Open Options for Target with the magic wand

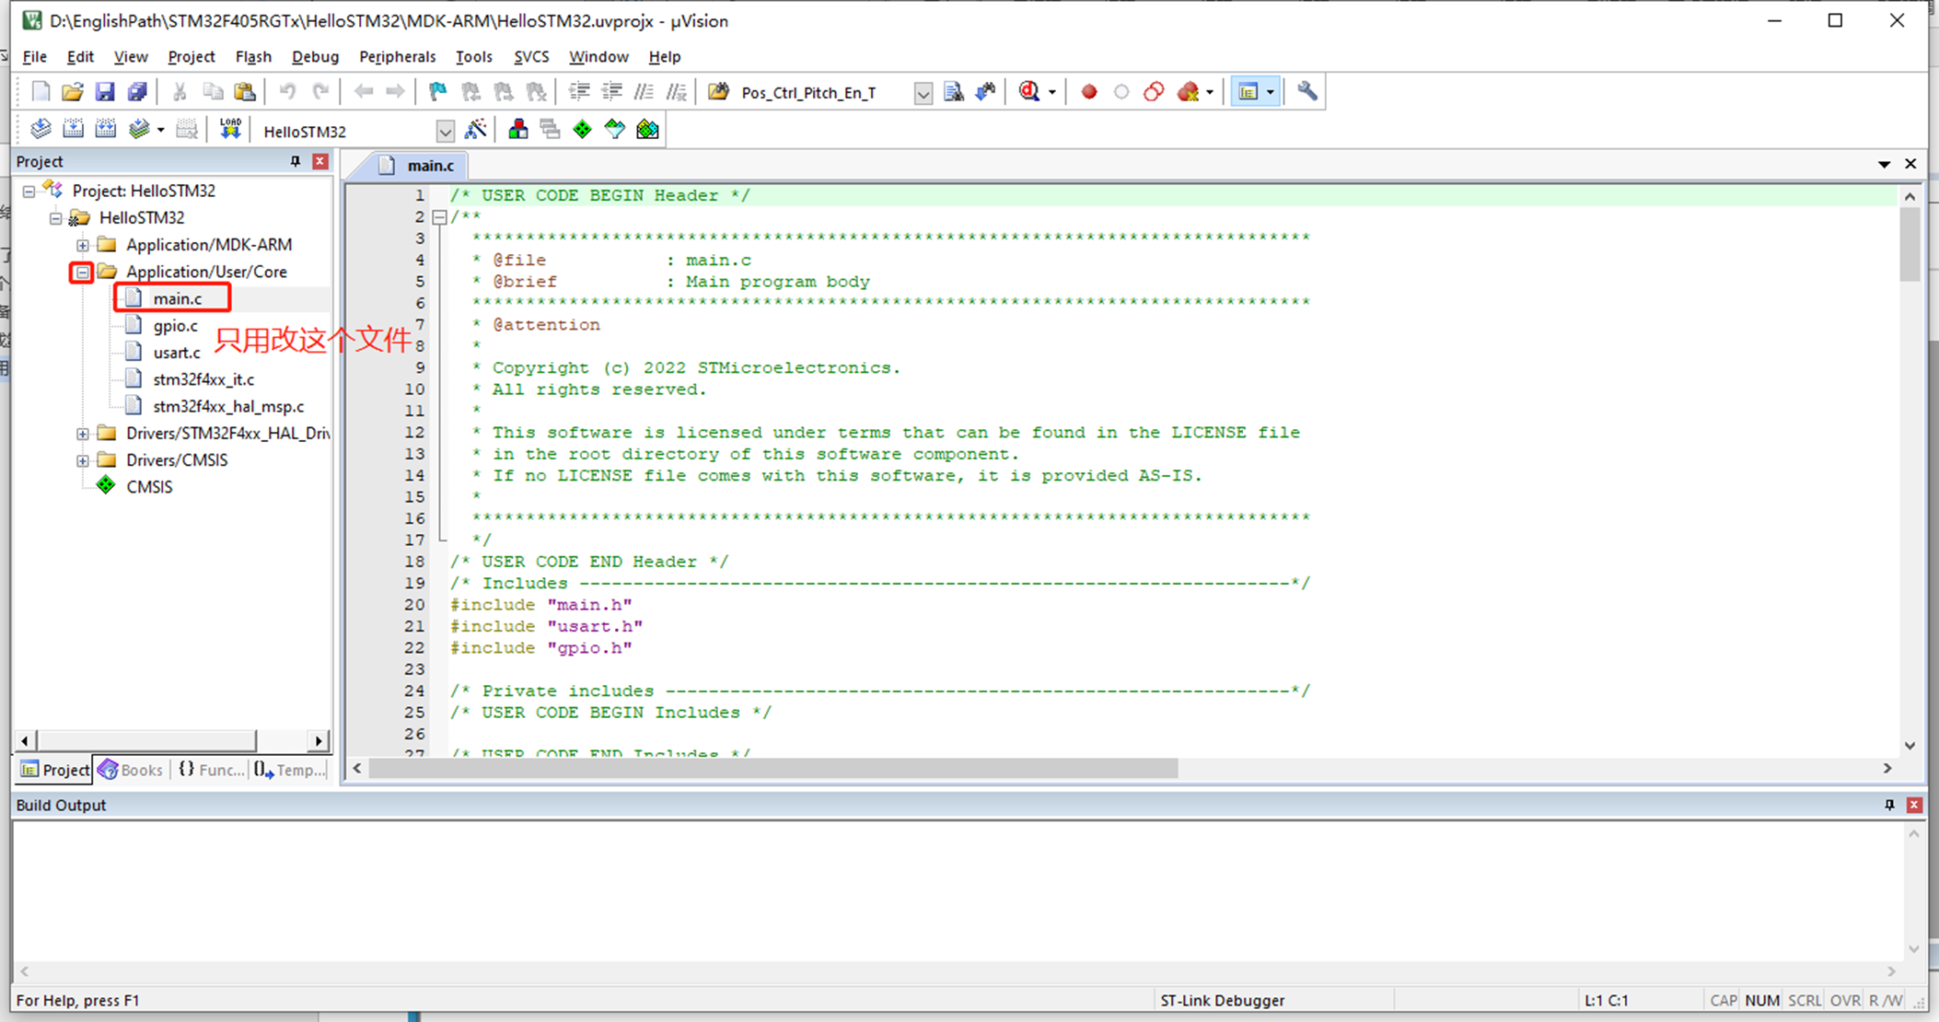coord(476,130)
